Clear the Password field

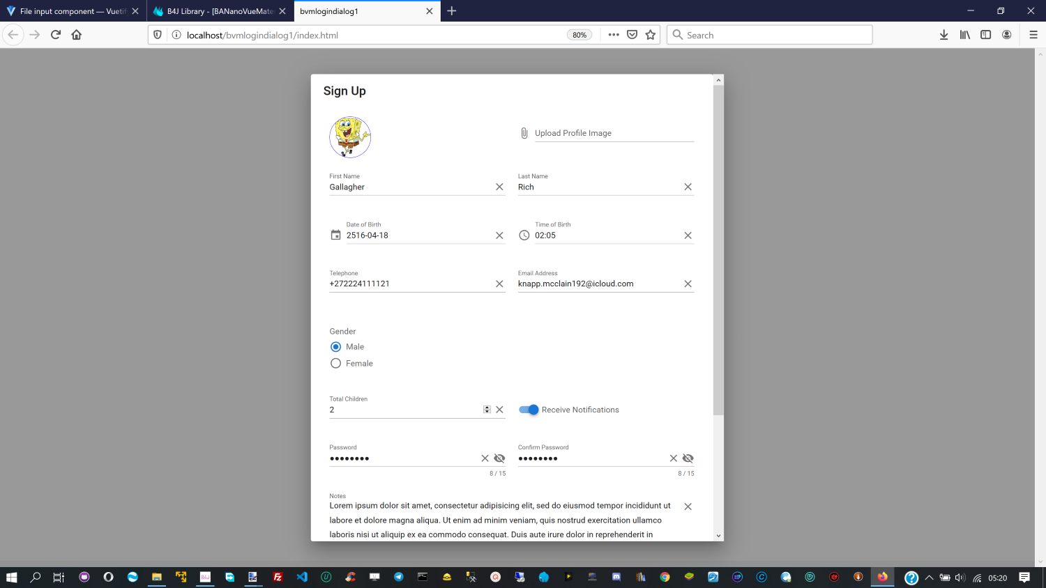coord(485,458)
